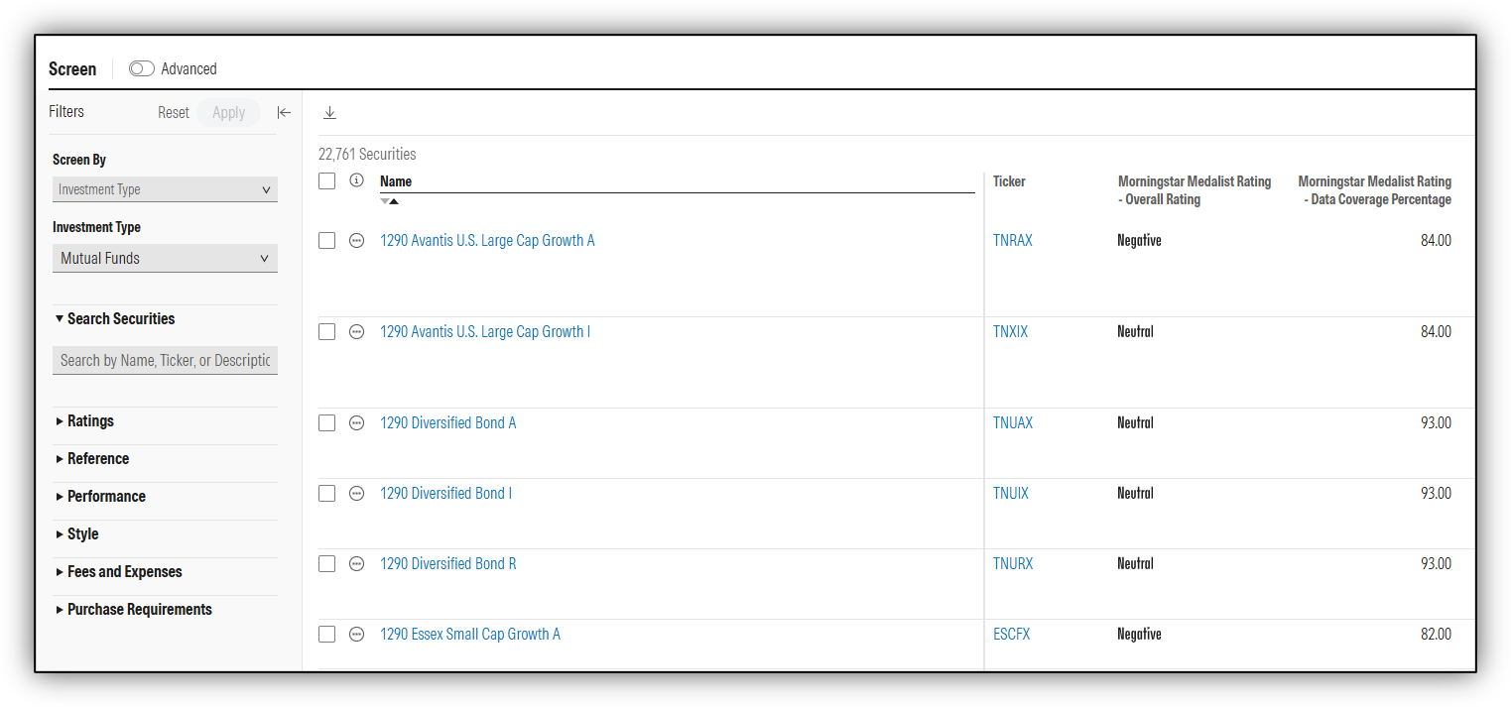
Task: Sort by the Name column header
Action: click(396, 181)
